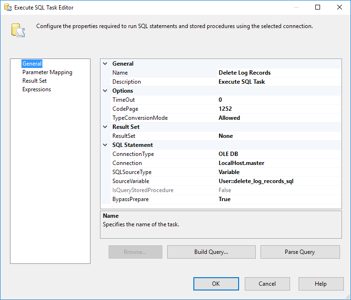Click the resize grip at dialog corner
Image resolution: width=351 pixels, height=300 pixels.
point(348,297)
